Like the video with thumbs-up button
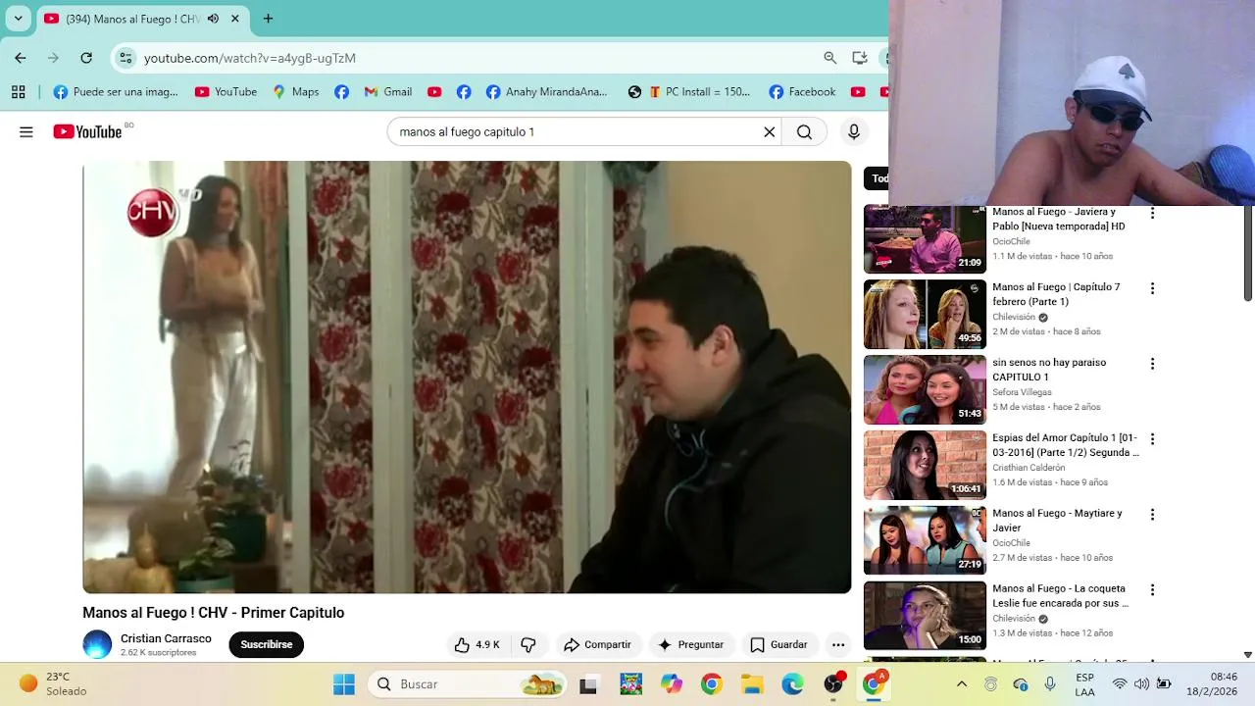The width and height of the screenshot is (1255, 706). [477, 644]
